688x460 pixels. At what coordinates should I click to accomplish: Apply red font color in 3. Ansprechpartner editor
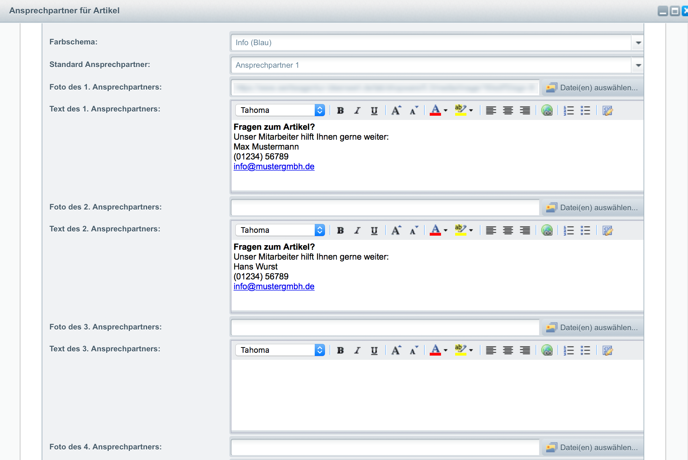pyautogui.click(x=435, y=350)
